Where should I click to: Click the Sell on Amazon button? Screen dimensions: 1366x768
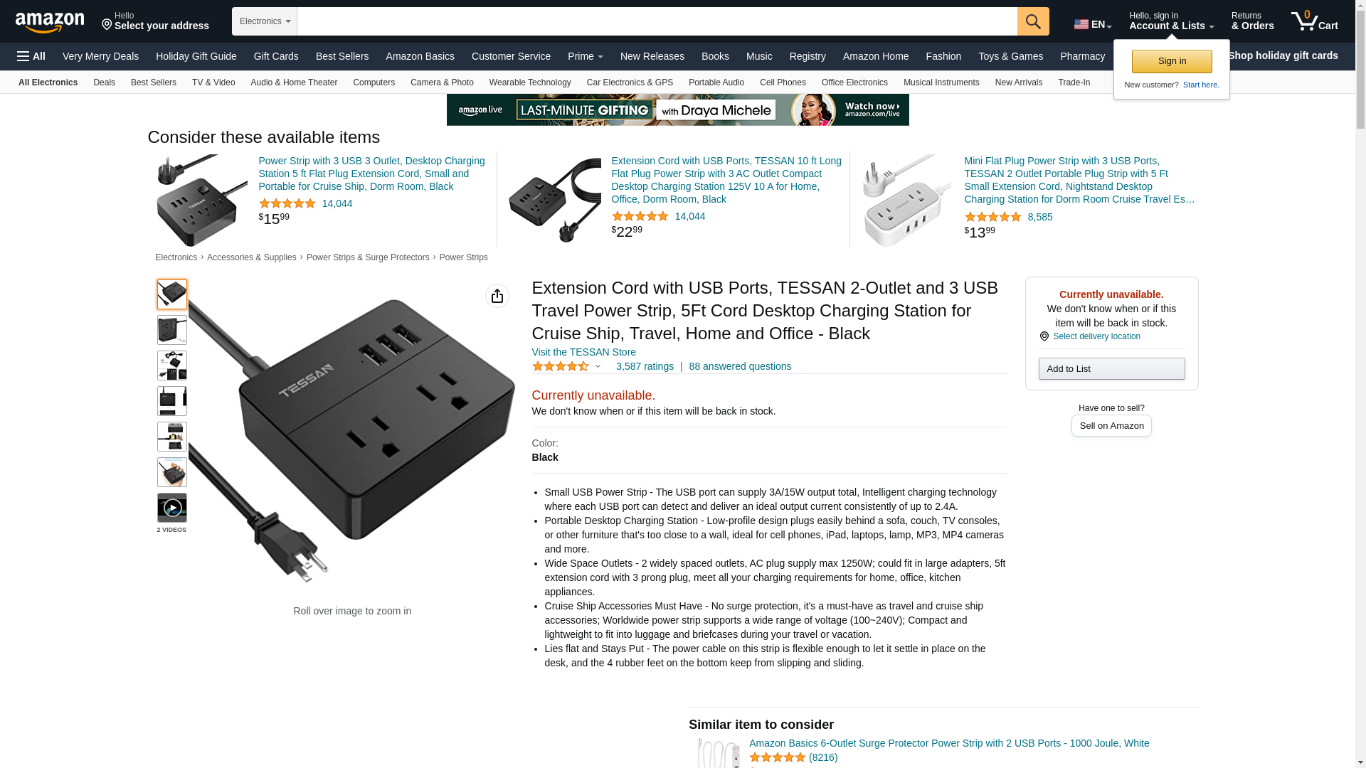point(1111,425)
